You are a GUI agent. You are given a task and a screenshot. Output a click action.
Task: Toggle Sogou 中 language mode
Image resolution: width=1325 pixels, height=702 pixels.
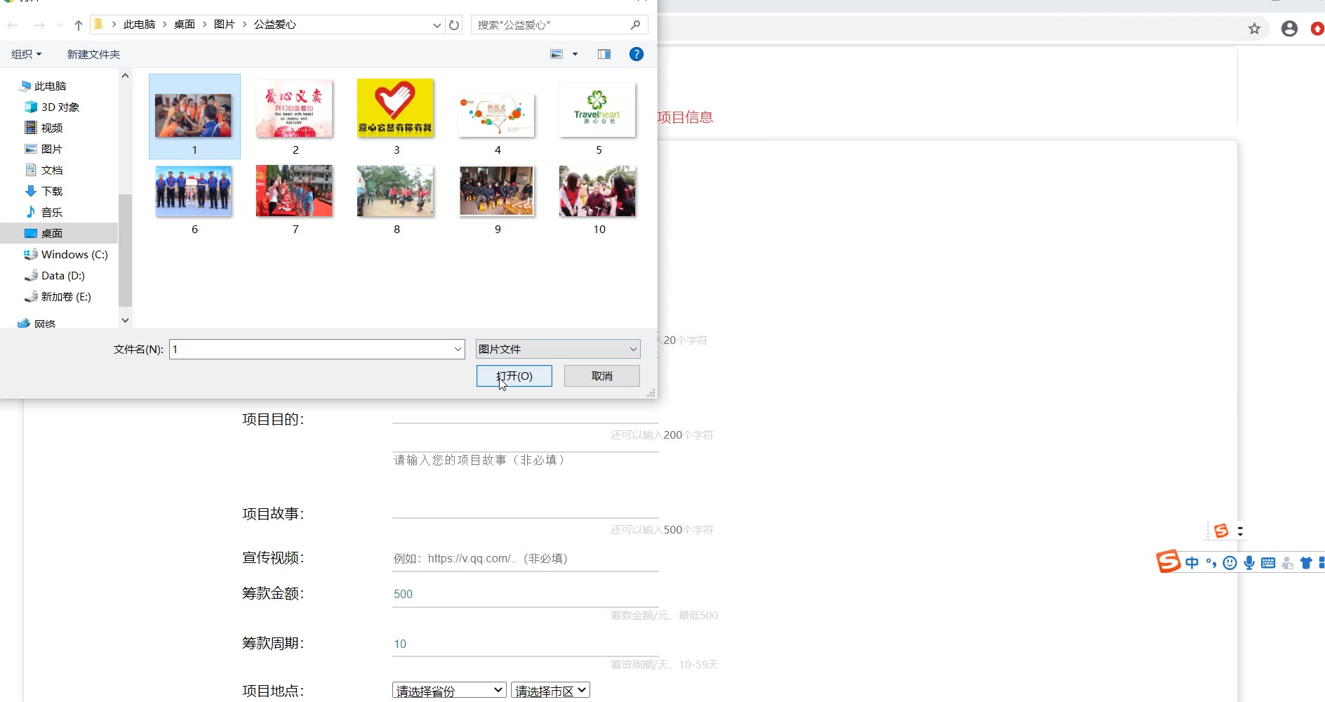click(1192, 563)
